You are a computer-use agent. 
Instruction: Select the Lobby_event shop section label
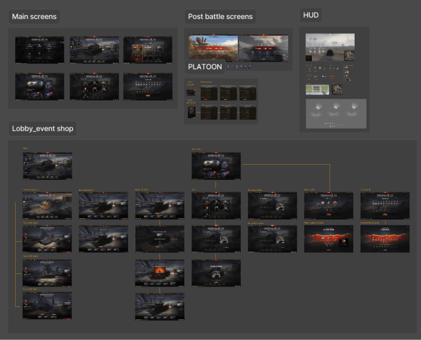pyautogui.click(x=43, y=129)
